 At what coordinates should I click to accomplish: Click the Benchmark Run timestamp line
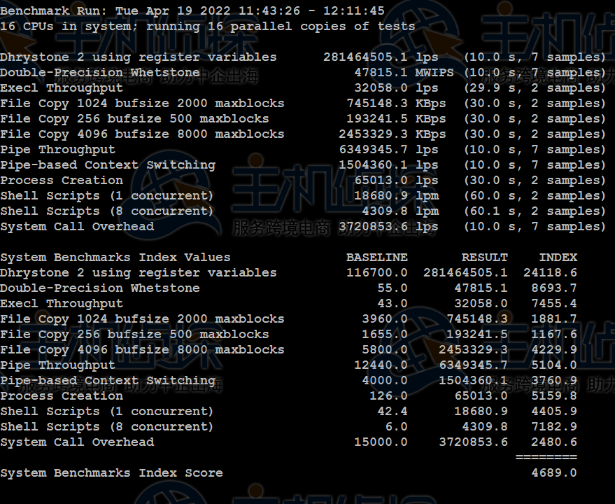tap(192, 10)
